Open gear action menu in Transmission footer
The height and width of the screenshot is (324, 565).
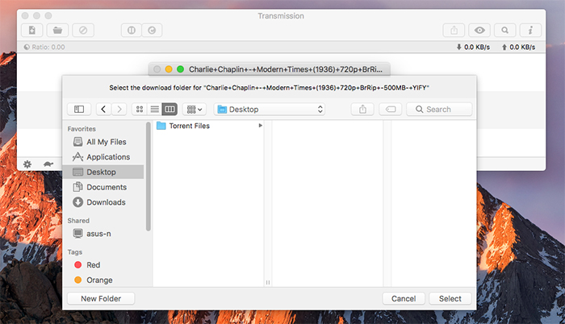(27, 164)
